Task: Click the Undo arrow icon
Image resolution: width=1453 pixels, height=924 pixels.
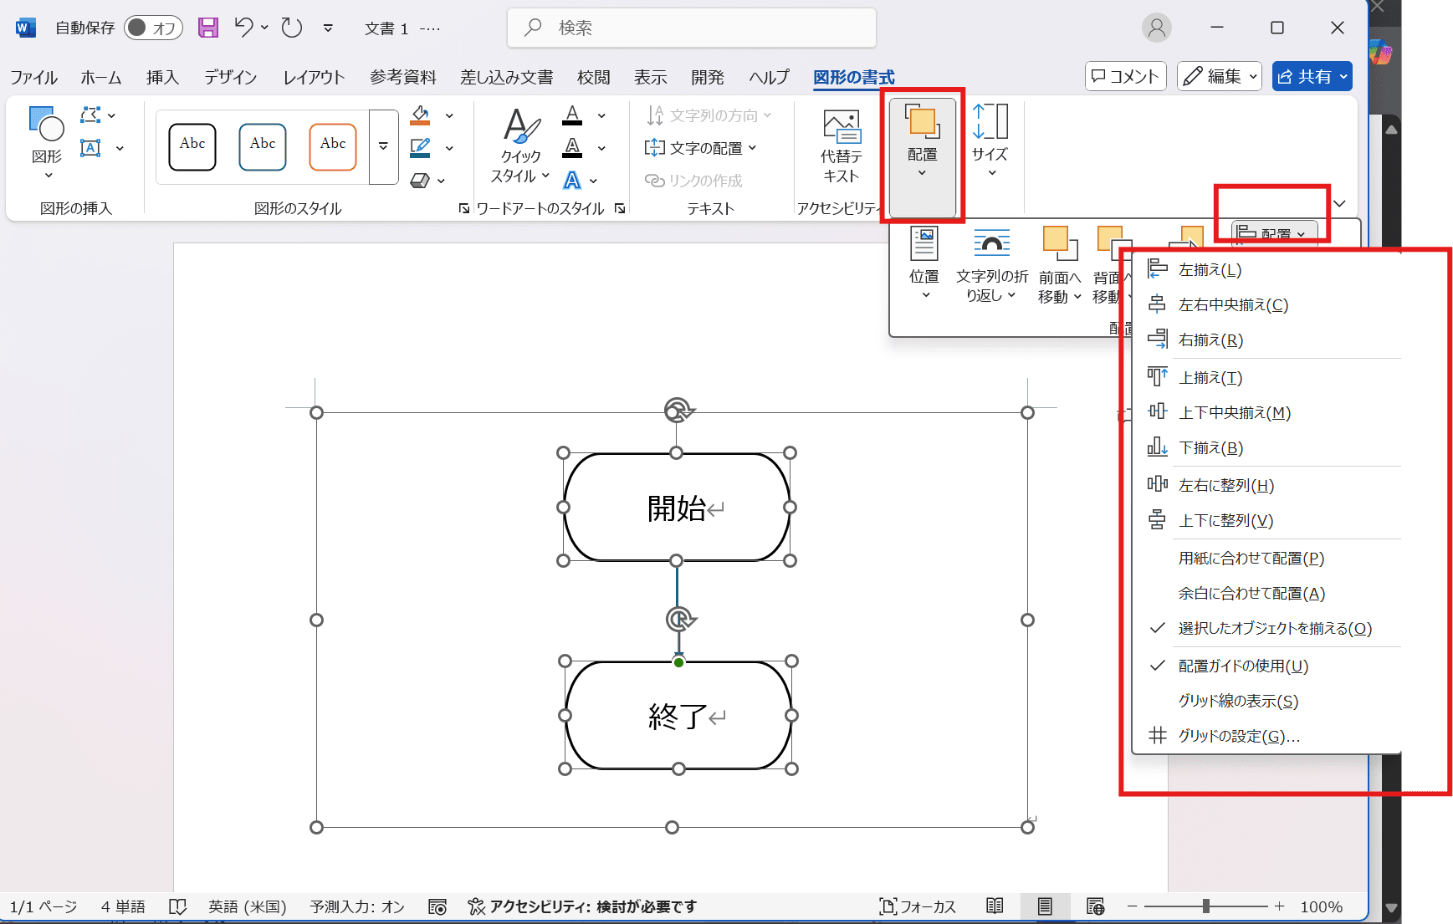Action: click(x=243, y=28)
